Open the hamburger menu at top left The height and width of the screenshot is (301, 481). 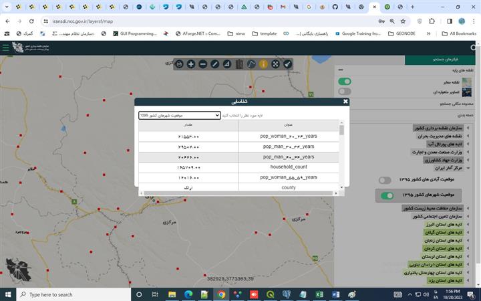point(6,47)
